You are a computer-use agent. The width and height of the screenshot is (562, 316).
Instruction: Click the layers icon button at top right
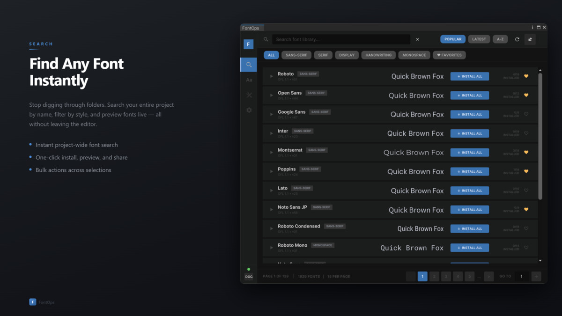pos(530,39)
